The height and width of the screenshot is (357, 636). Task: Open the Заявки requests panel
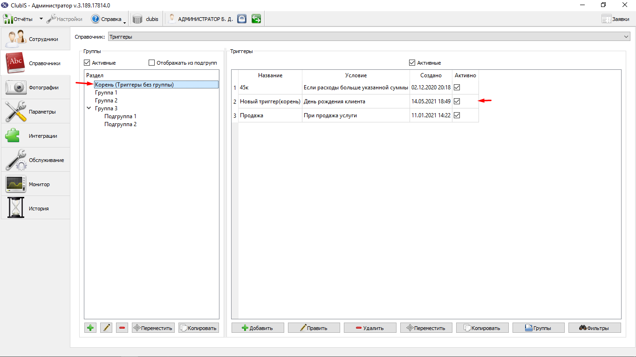(615, 19)
